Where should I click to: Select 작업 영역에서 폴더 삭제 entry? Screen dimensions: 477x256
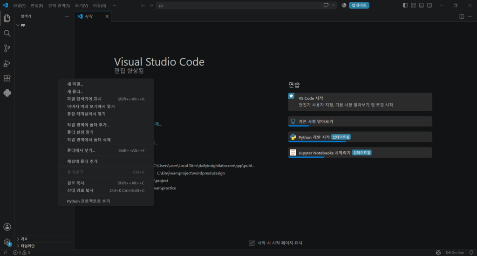pyautogui.click(x=106, y=140)
